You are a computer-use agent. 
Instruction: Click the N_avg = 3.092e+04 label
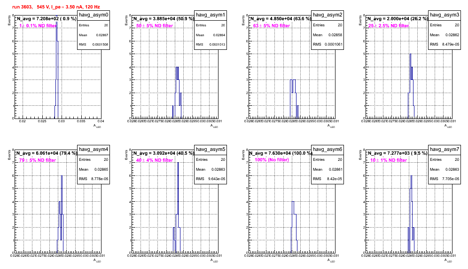pyautogui.click(x=164, y=153)
